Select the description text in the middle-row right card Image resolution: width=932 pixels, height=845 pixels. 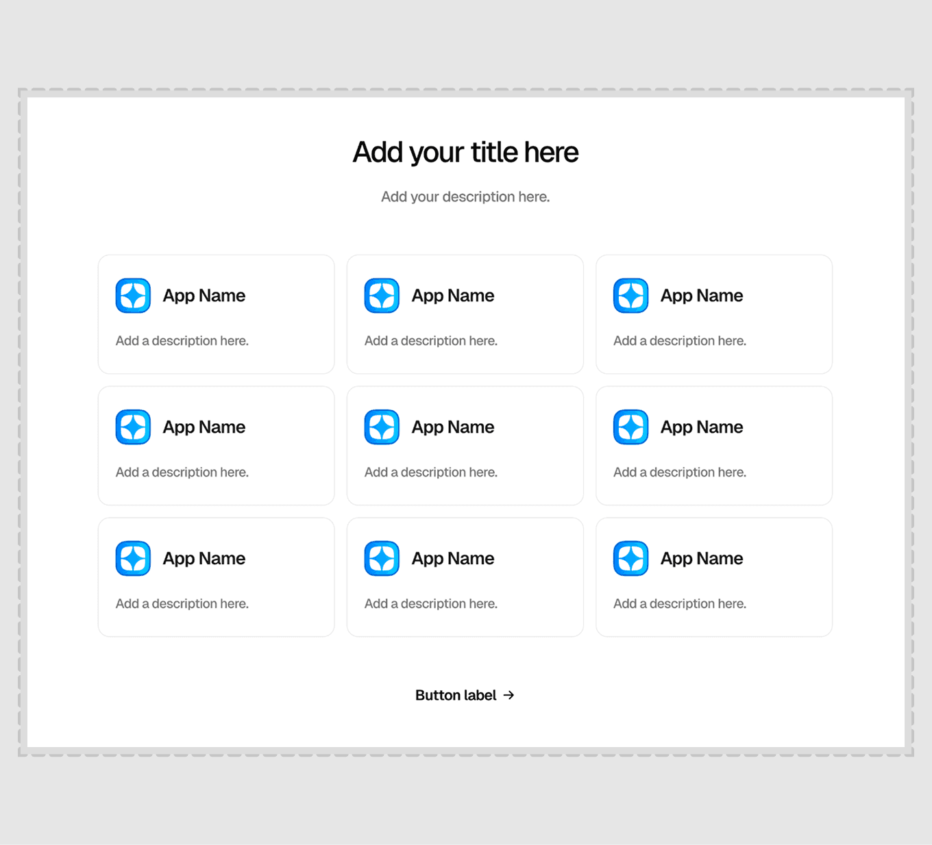pyautogui.click(x=680, y=472)
